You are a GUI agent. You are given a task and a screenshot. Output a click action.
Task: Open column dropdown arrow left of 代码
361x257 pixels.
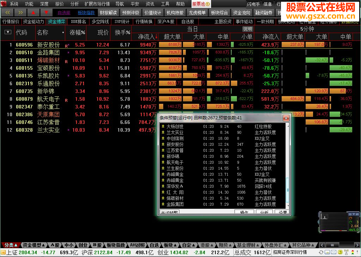point(8,32)
